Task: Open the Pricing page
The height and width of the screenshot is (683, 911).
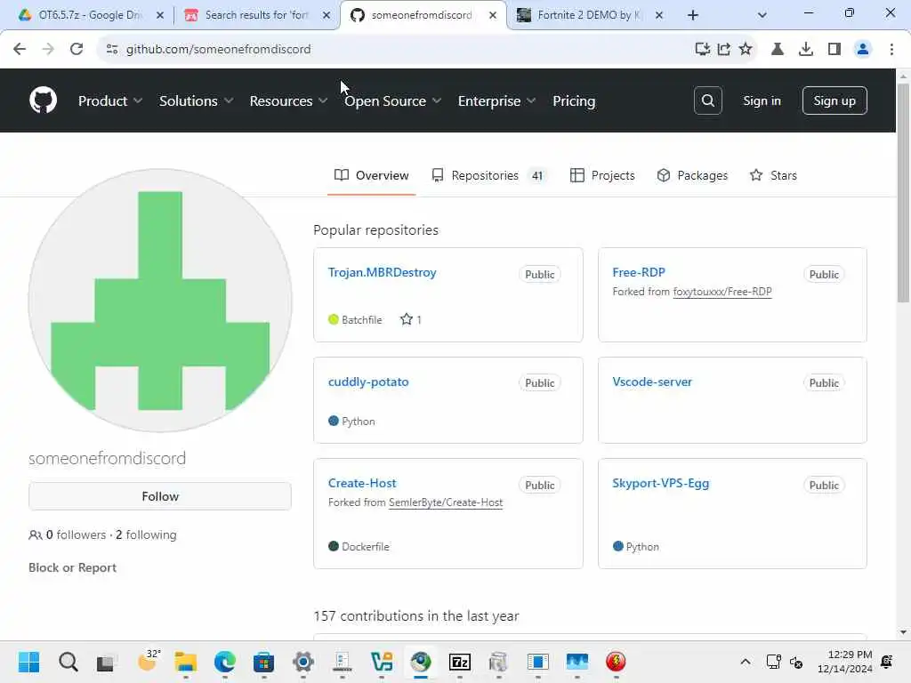Action: (574, 101)
